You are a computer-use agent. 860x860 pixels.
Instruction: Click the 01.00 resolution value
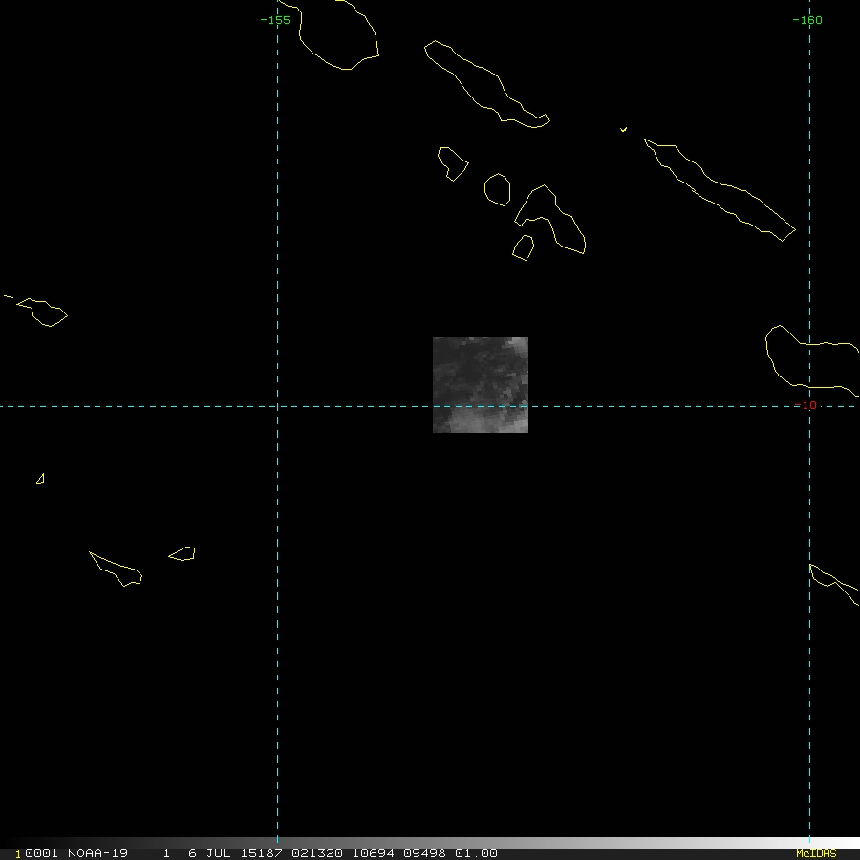pyautogui.click(x=476, y=853)
